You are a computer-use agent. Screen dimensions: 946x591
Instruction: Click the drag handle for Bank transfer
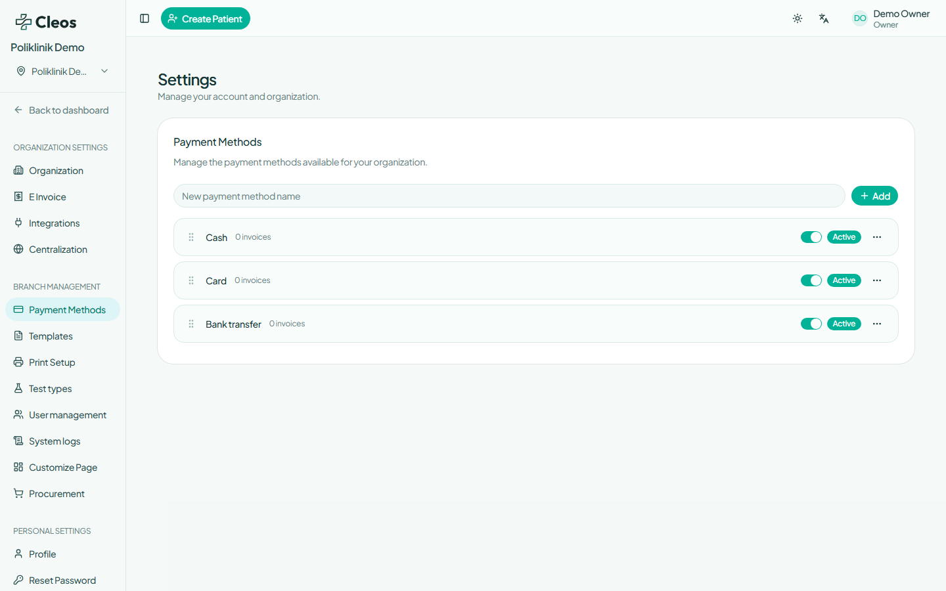coord(191,324)
